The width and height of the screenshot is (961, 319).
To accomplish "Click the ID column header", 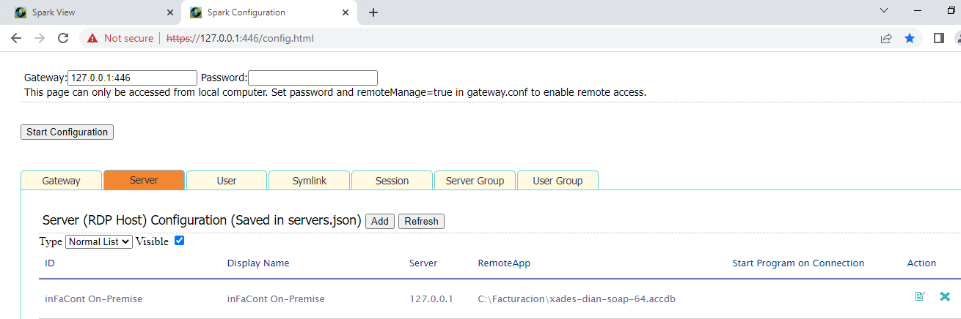I will (x=50, y=263).
